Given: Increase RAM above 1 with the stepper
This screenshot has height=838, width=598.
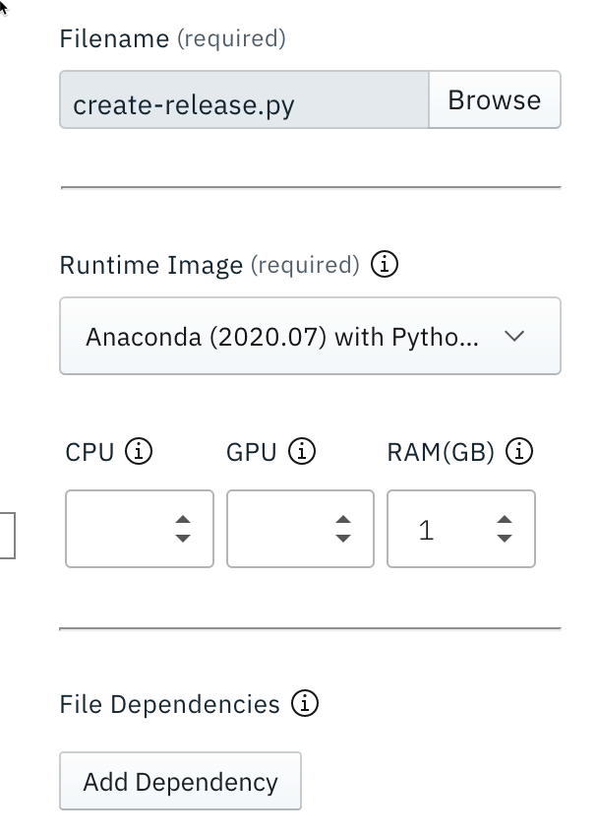Looking at the screenshot, I should point(505,521).
